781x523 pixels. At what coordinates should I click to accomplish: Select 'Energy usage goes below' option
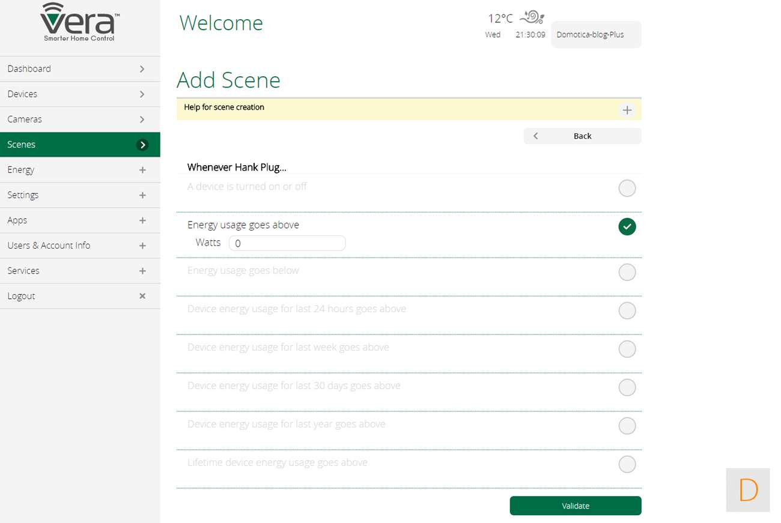click(627, 273)
